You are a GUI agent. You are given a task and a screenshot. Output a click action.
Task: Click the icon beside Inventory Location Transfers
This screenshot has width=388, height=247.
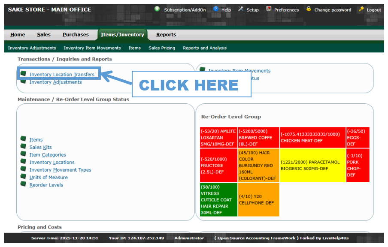tap(23, 74)
